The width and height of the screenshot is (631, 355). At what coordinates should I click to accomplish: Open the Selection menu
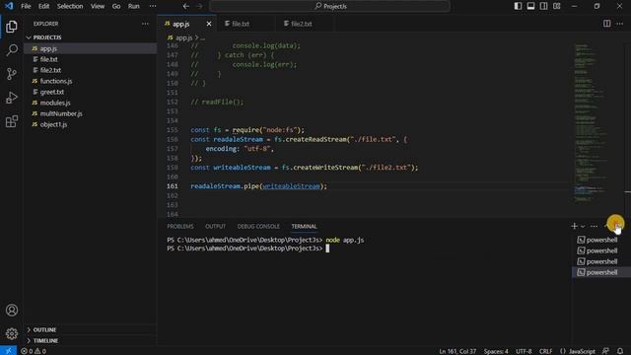coord(70,6)
